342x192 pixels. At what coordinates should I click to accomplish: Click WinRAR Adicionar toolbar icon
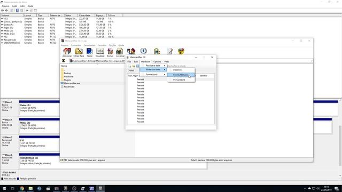pos(67,52)
